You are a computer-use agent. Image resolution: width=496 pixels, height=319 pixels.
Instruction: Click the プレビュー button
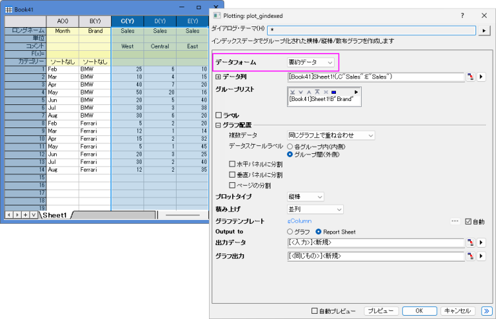coord(381,311)
